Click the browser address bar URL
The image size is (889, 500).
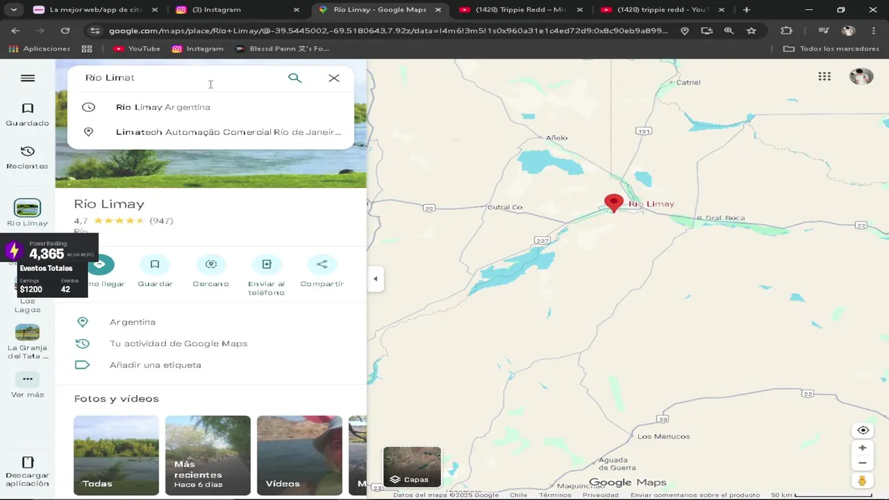[388, 31]
